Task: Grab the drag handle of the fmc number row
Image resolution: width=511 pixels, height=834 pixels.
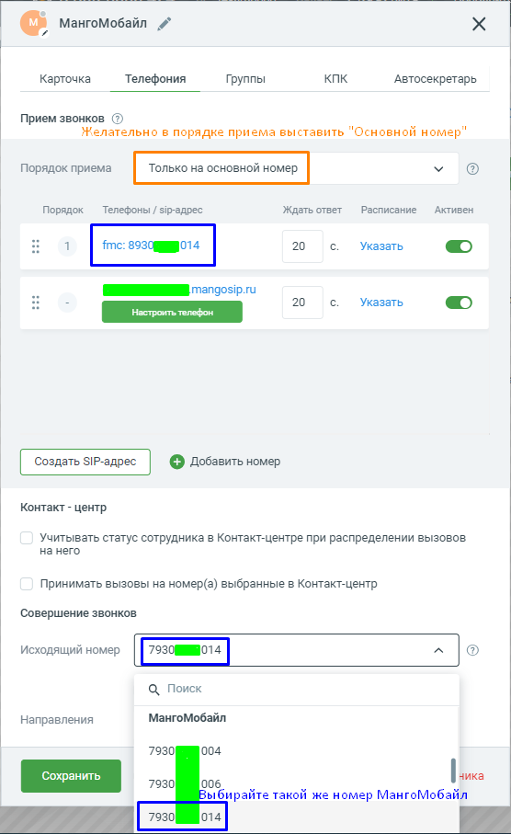Action: (x=36, y=246)
